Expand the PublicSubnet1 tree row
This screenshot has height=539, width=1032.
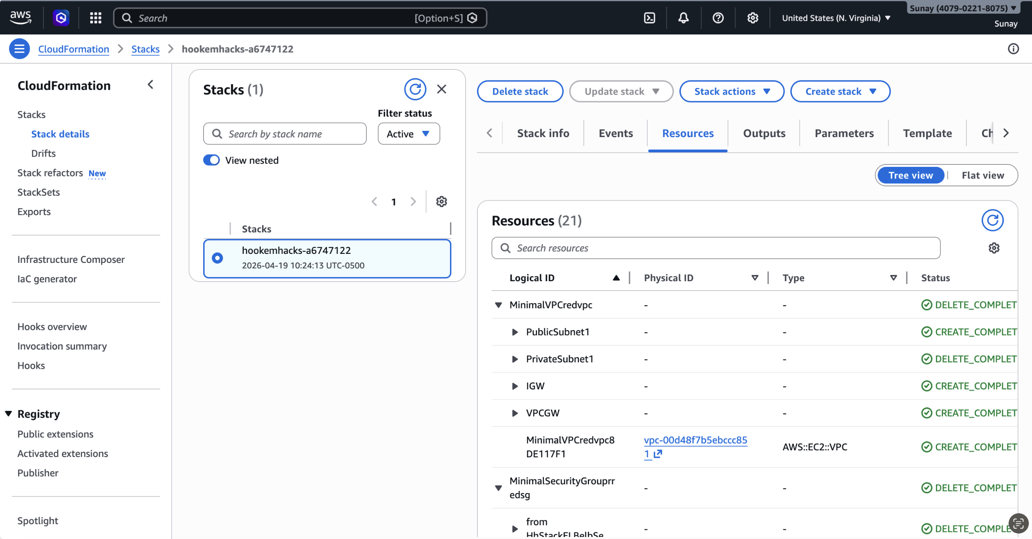(515, 332)
